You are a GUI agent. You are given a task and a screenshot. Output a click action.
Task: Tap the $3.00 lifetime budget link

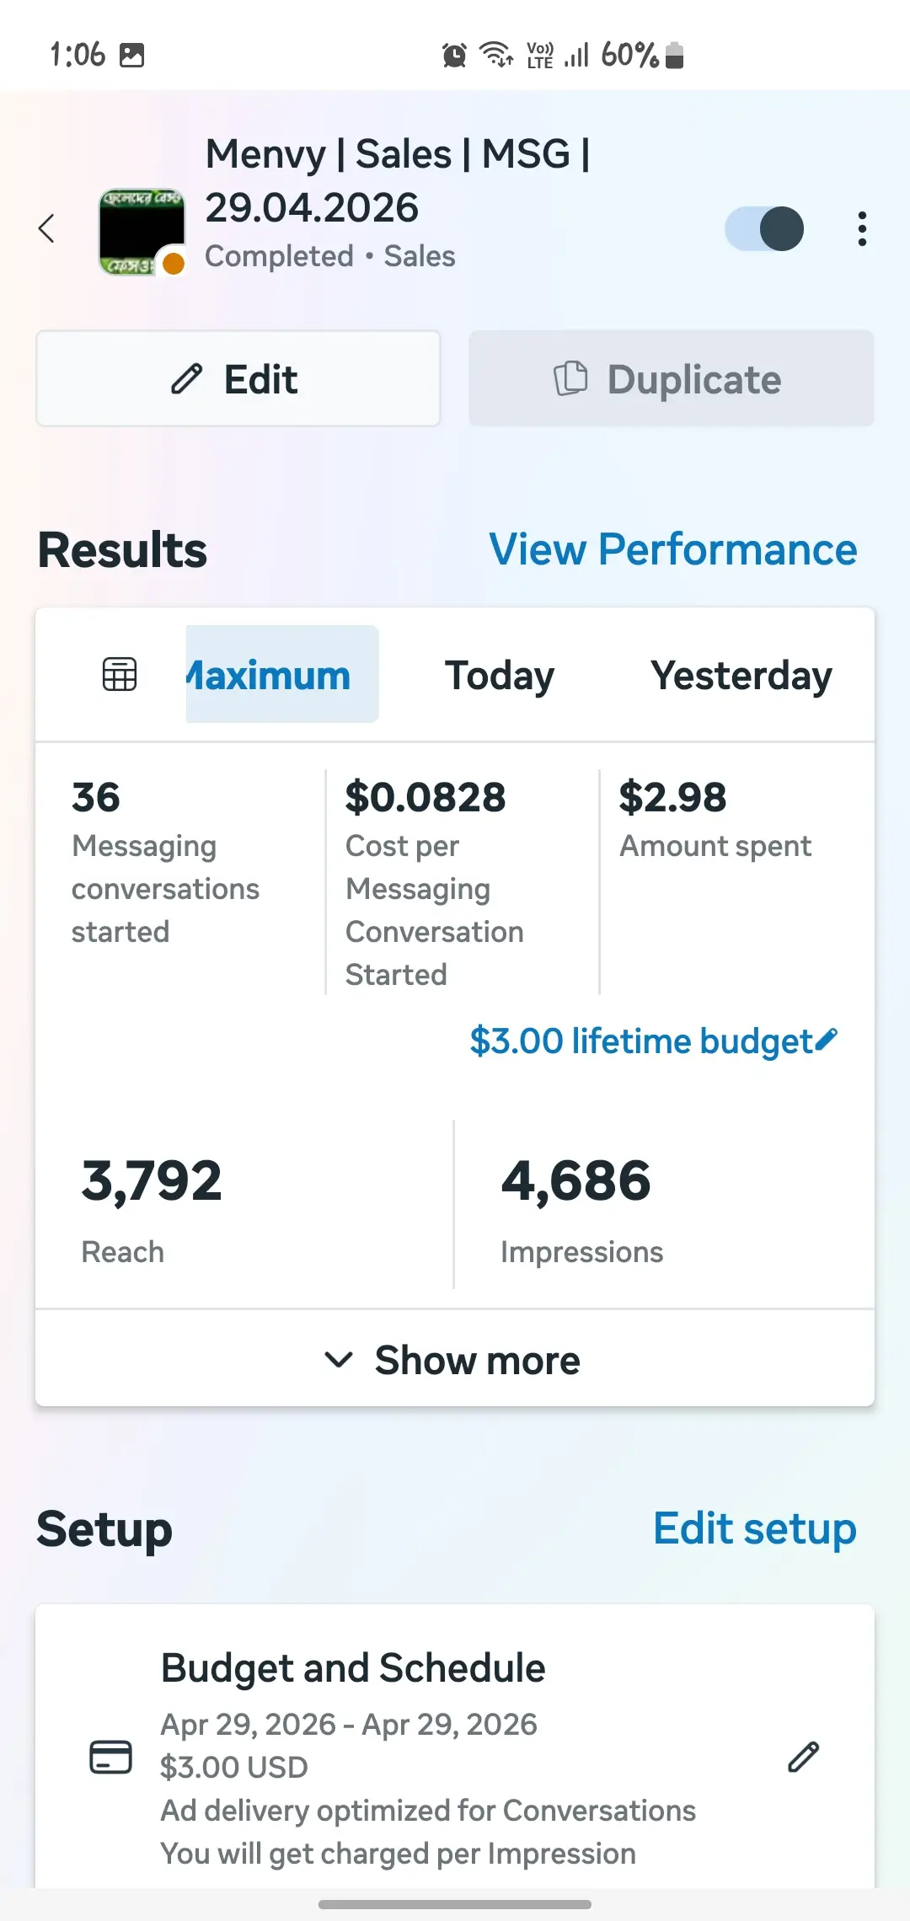(641, 1041)
